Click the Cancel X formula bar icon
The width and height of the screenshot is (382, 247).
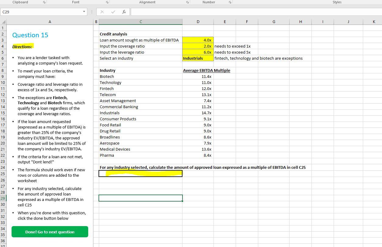point(102,12)
